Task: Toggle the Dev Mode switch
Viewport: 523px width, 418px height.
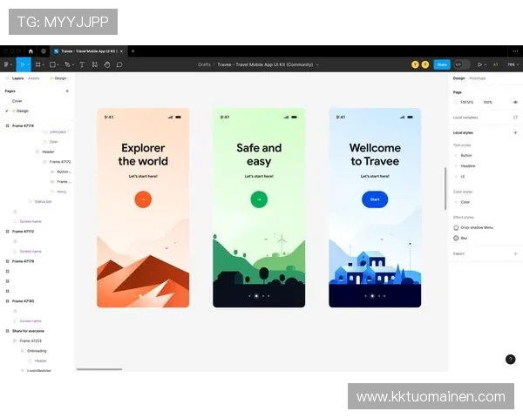Action: click(462, 64)
